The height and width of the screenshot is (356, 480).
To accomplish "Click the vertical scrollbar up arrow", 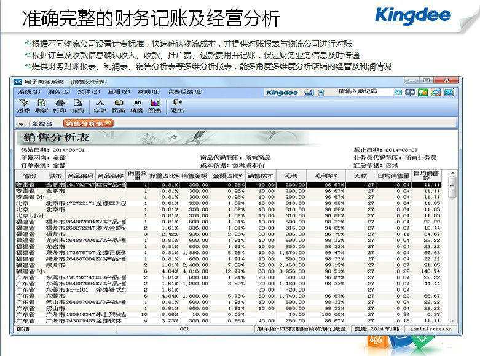I will (452, 174).
